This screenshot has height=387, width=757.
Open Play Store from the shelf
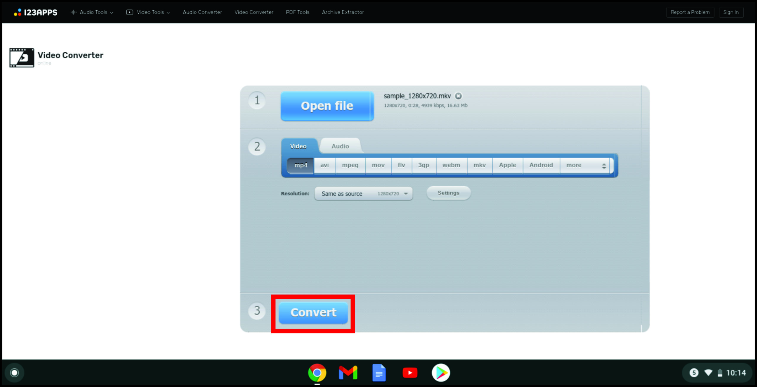(x=441, y=373)
